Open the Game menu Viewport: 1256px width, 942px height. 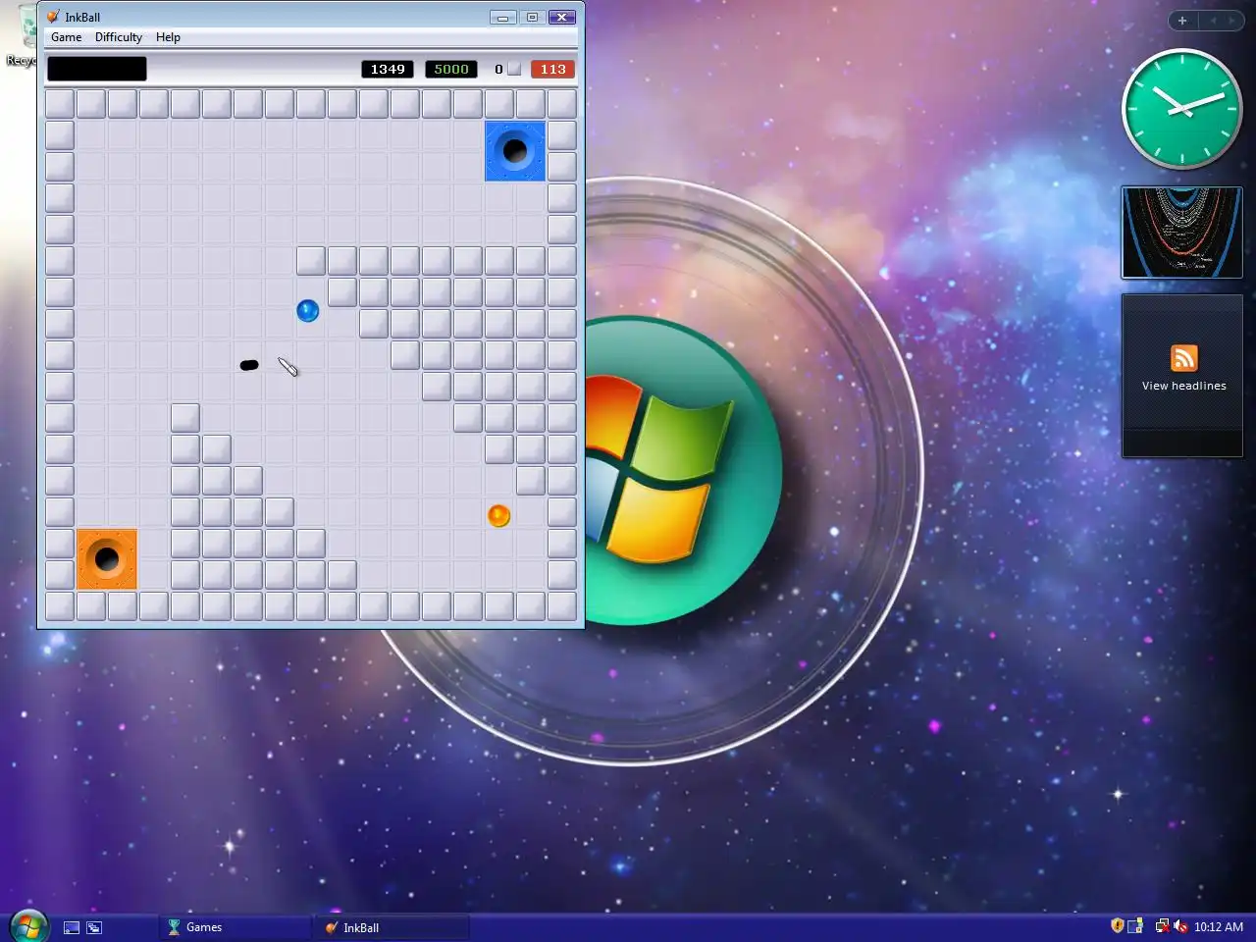(x=67, y=37)
